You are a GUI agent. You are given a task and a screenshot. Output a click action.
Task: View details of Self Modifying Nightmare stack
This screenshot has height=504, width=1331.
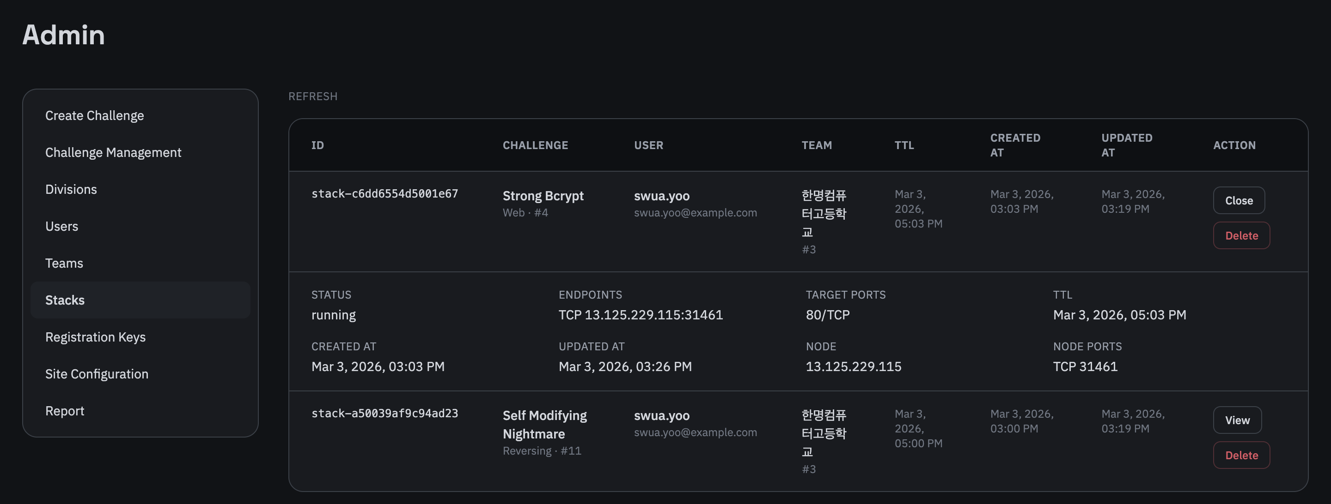click(1237, 420)
